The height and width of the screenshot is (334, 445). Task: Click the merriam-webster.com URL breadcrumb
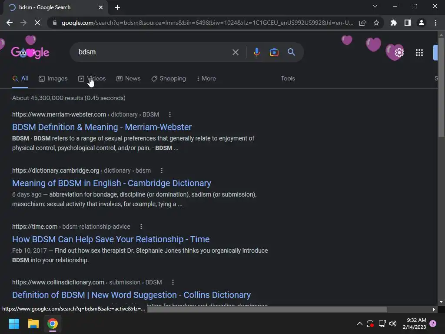click(x=86, y=114)
